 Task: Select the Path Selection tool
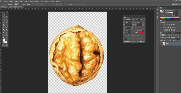[x=3, y=35]
